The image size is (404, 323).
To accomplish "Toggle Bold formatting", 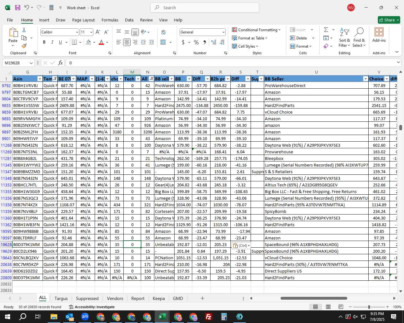I will (x=44, y=42).
